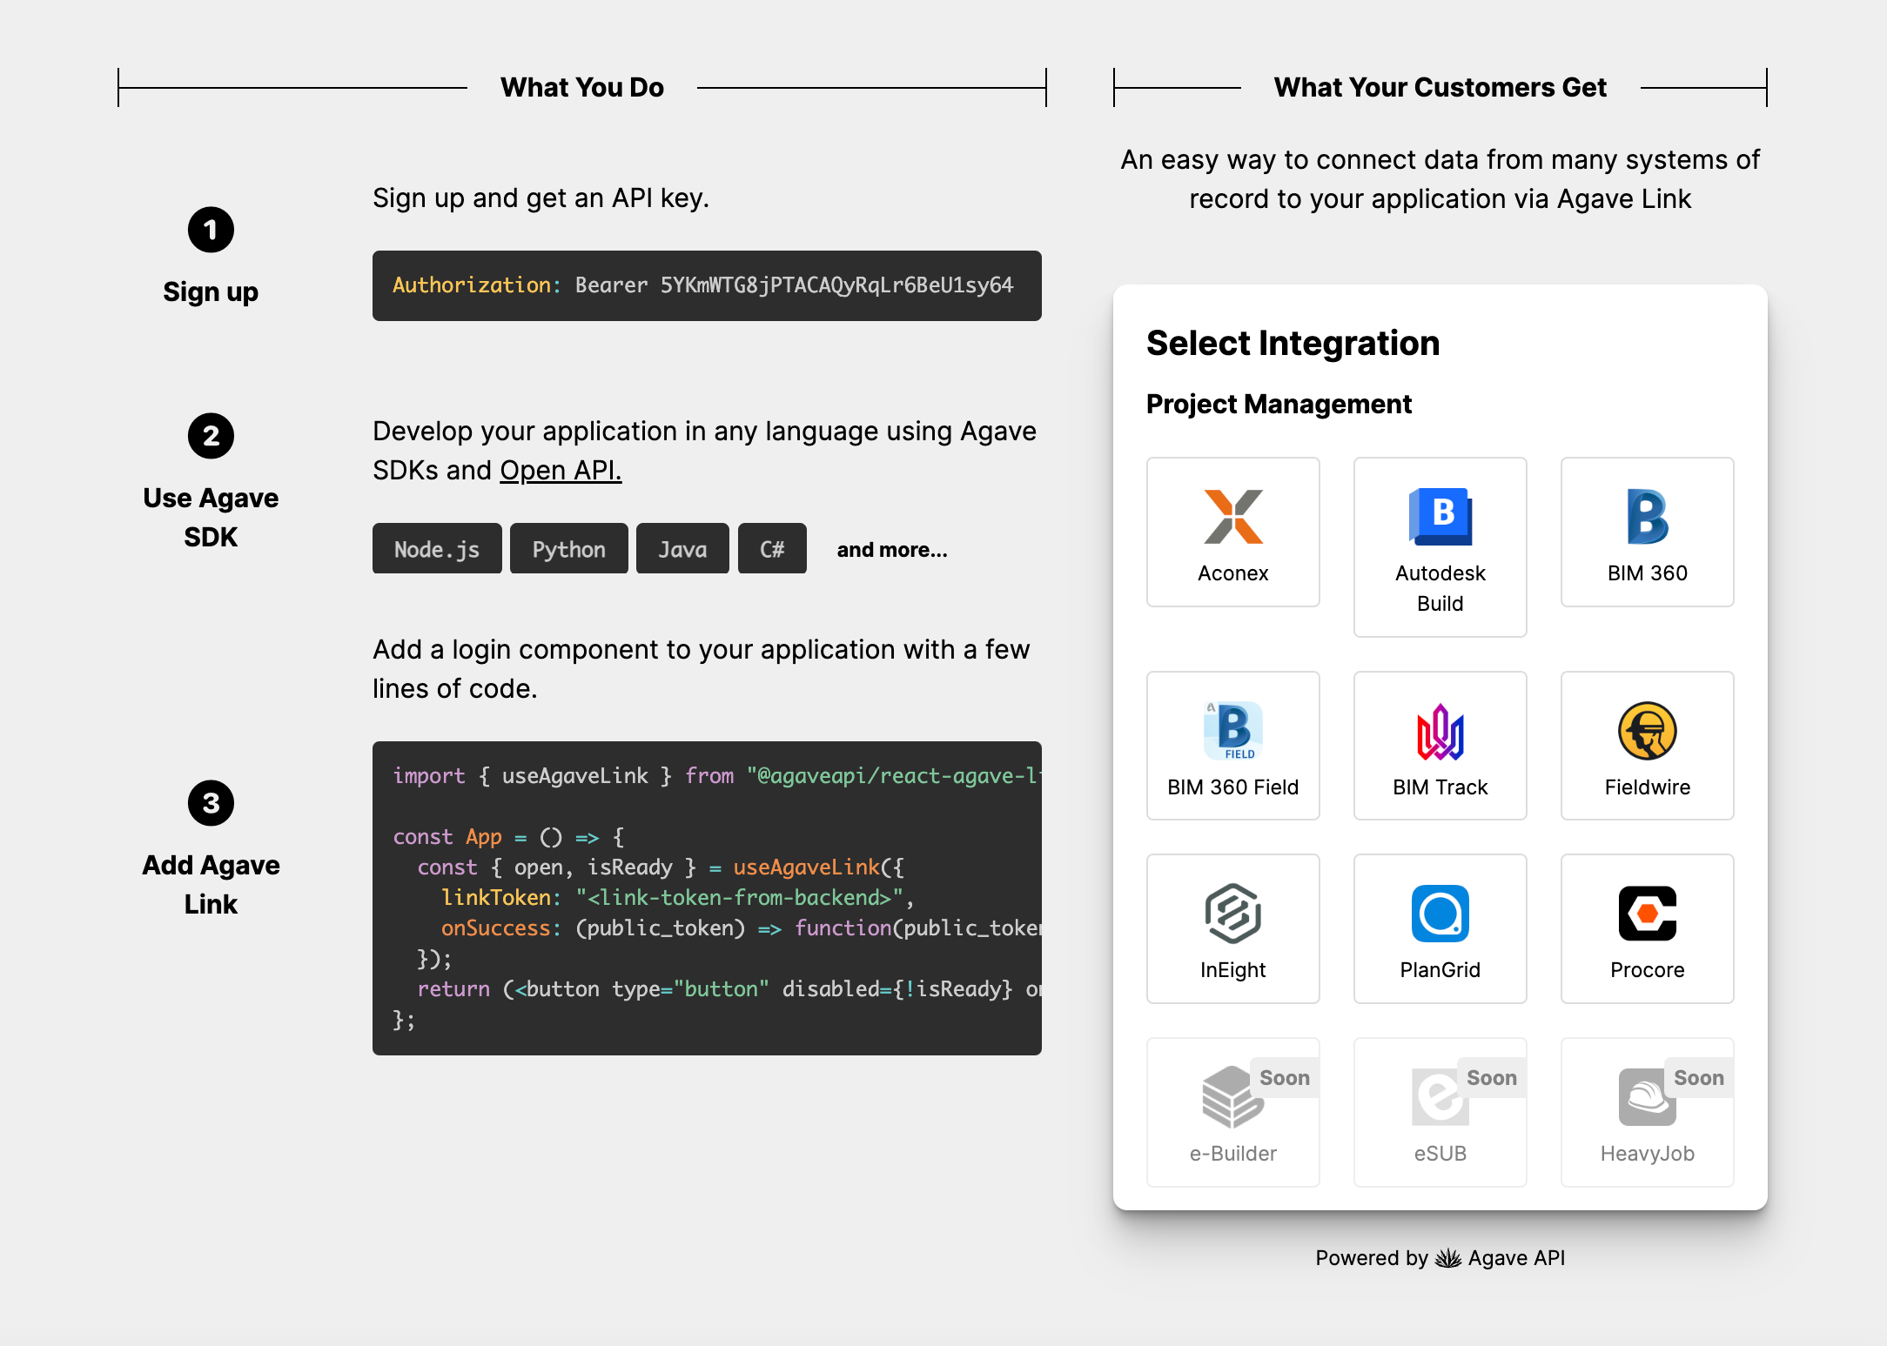Image resolution: width=1887 pixels, height=1346 pixels.
Task: Click the 'and more...' languages text
Action: 892,550
